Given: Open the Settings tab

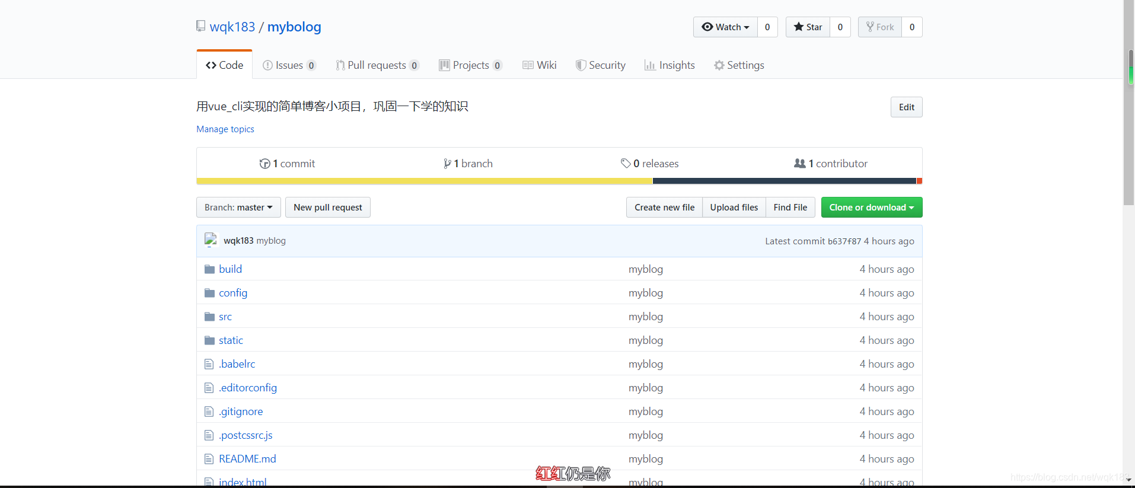Looking at the screenshot, I should coord(739,65).
